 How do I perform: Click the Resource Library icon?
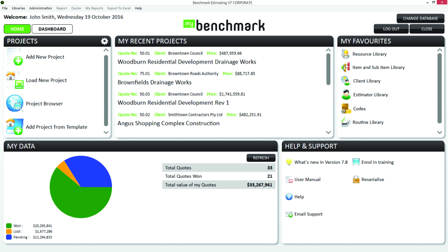tap(345, 54)
